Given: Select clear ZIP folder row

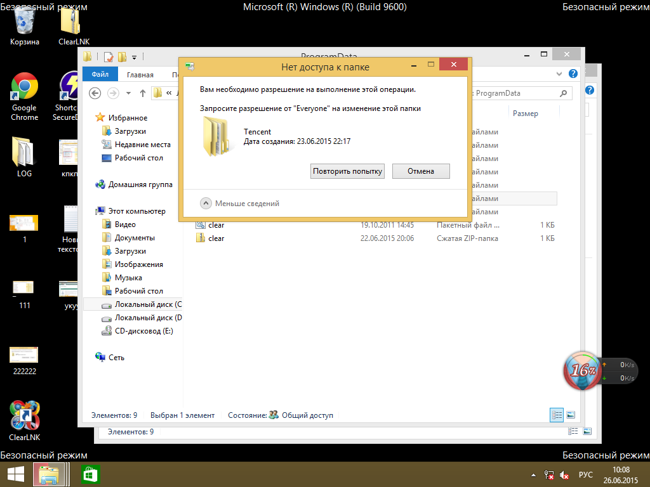Looking at the screenshot, I should (x=375, y=238).
